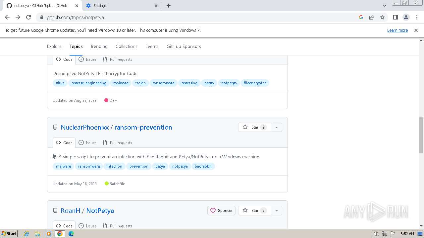Screen dimensions: 424x238
Task: Bookmark this page with the star icon
Action: 382,17
